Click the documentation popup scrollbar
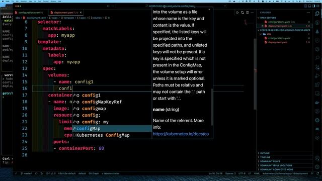This screenshot has height=181, width=322. coord(212,107)
